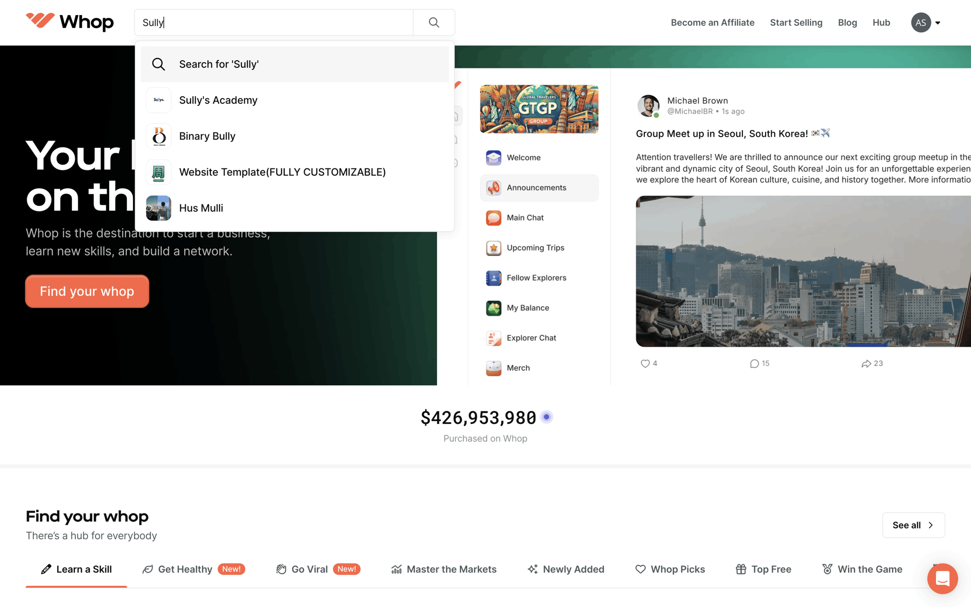Open the Seoul skyline post image

(803, 271)
